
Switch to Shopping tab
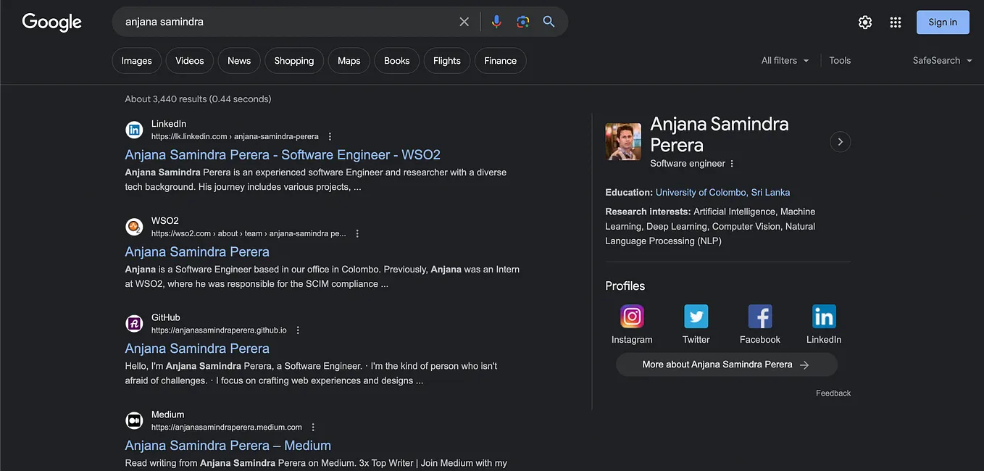point(294,61)
